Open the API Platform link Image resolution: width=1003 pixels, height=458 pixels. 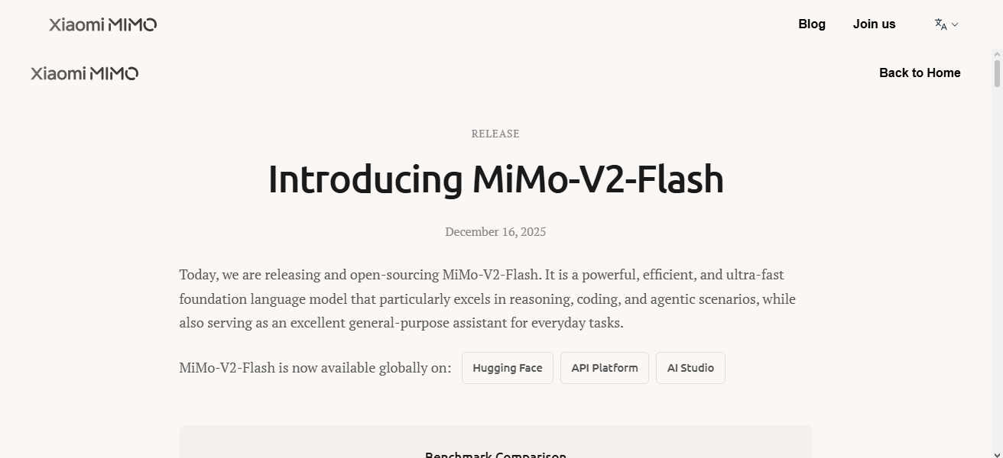click(x=604, y=367)
